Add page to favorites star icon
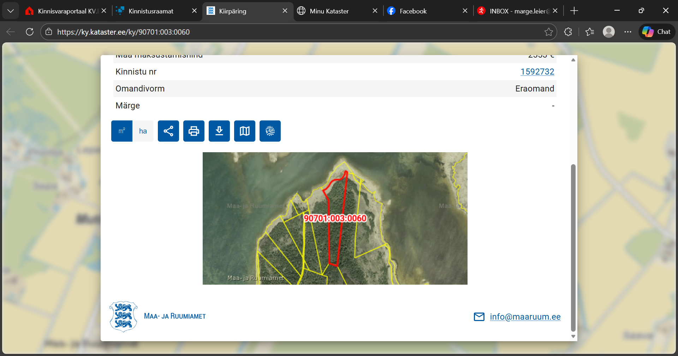The image size is (678, 356). [548, 32]
